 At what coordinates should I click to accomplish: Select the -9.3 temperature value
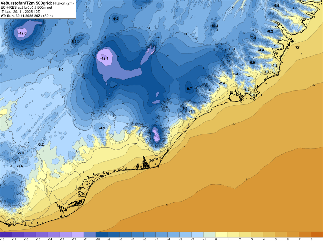point(116,18)
